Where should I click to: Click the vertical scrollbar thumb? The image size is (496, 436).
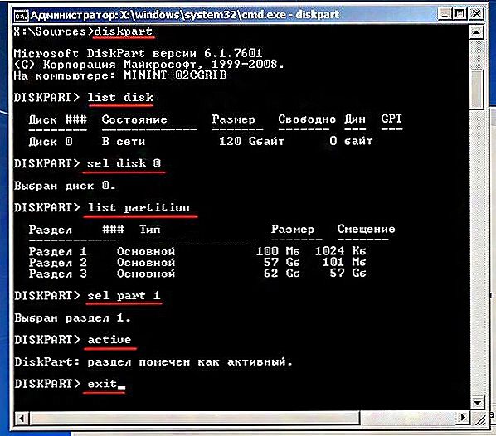pyautogui.click(x=477, y=89)
